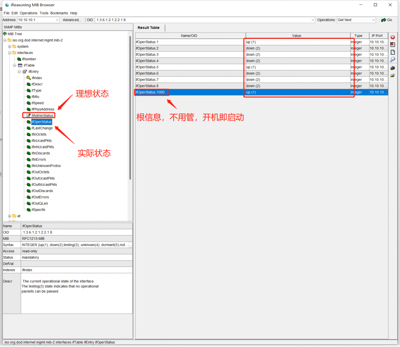Image resolution: width=400 pixels, height=347 pixels.
Task: Click the open folder icon in result toolbar
Action: [393, 76]
